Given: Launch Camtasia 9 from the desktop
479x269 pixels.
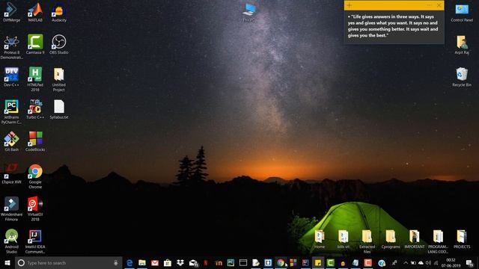Looking at the screenshot, I should tap(35, 45).
